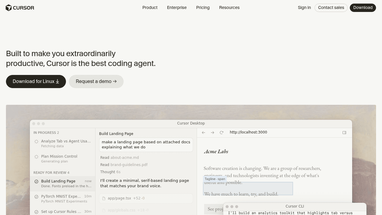This screenshot has height=215, width=382.
Task: Open the Set up Cursor Rules task
Action: point(62,211)
